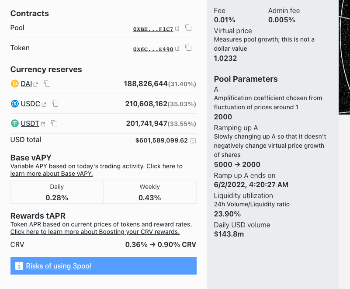
Task: Click external link icon beside Token address
Action: click(177, 49)
